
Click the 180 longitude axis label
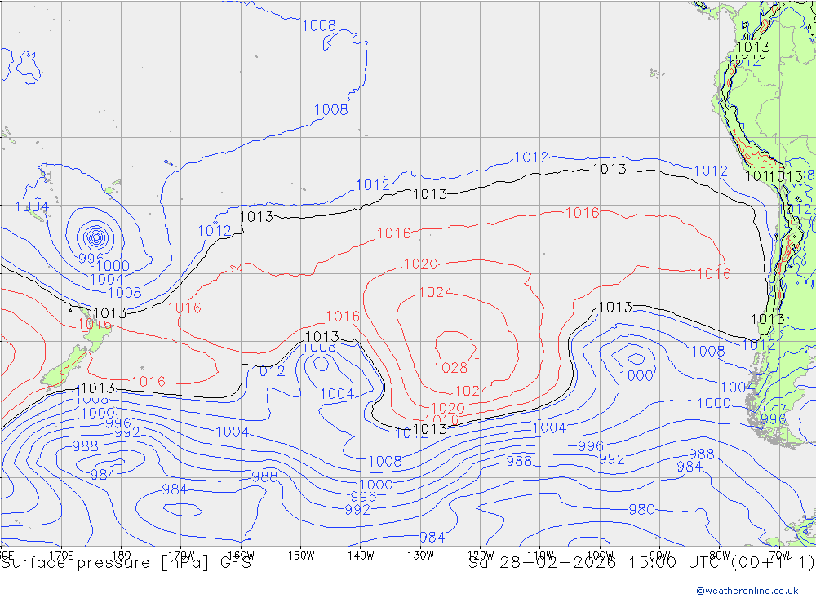(121, 556)
